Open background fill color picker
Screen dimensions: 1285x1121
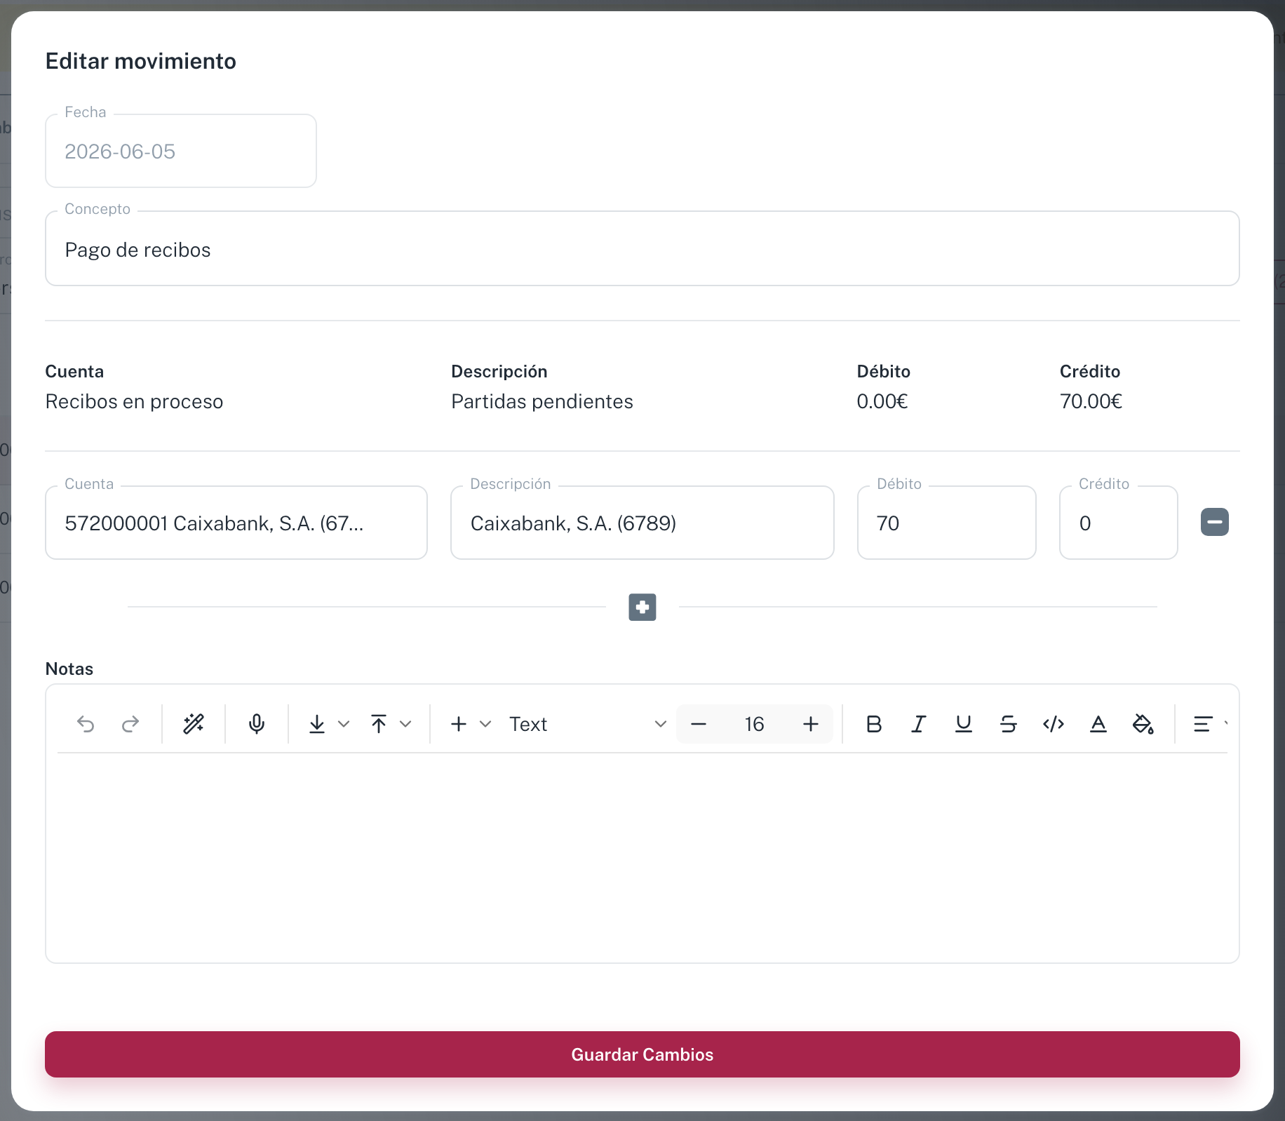pos(1143,724)
